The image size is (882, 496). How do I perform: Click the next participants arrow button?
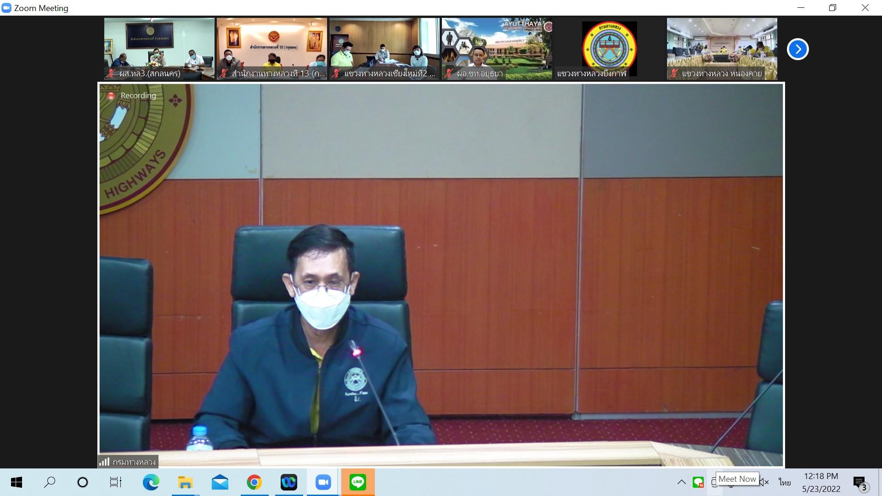pyautogui.click(x=797, y=49)
